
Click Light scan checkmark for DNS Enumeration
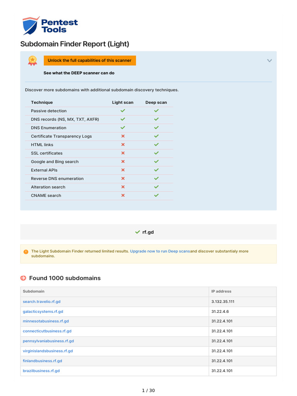123,128
